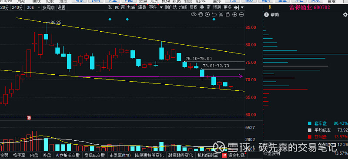This screenshot has width=348, height=159.
Task: Open the 30s period dropdown arrow
Action: [39, 7]
